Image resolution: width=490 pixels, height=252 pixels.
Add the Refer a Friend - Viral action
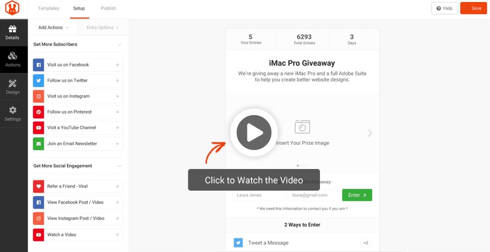(x=78, y=187)
